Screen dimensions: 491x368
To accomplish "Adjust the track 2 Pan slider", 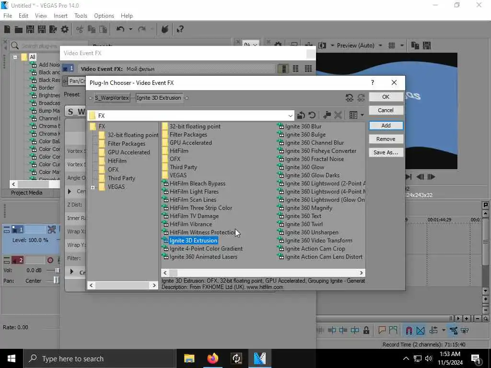I will (x=56, y=280).
